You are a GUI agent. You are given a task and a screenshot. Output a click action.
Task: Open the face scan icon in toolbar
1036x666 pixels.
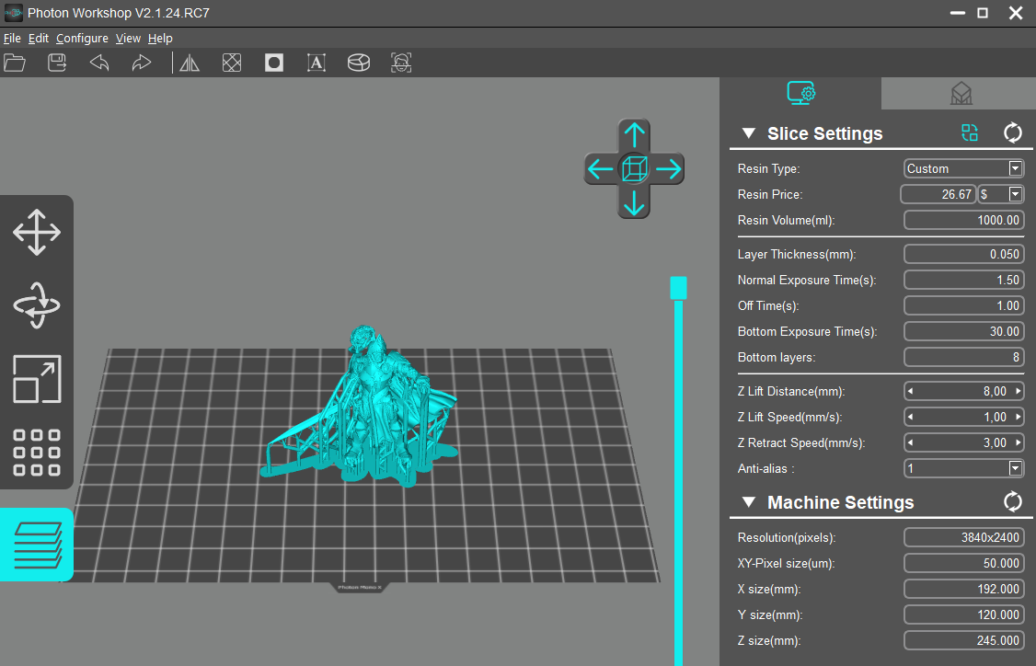[401, 63]
